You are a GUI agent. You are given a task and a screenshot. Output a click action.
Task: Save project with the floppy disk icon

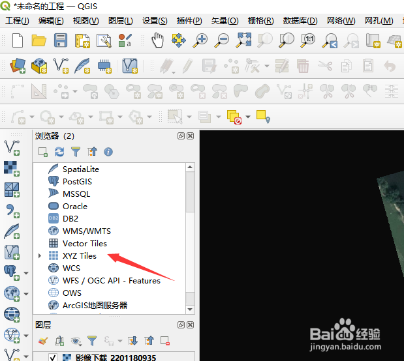point(61,40)
